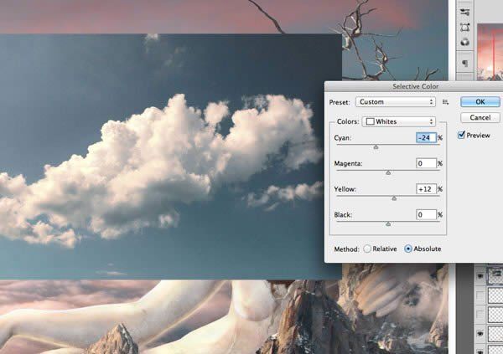Click the Selective Color dialog title bar
503x354 pixels.
tap(414, 86)
